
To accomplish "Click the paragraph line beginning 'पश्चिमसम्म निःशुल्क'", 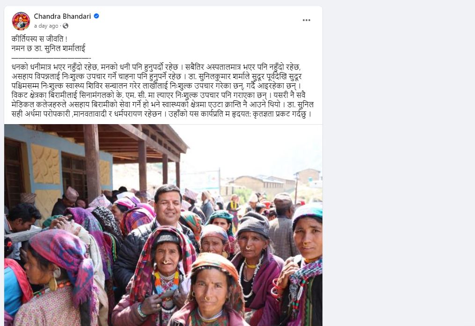I will [x=156, y=86].
